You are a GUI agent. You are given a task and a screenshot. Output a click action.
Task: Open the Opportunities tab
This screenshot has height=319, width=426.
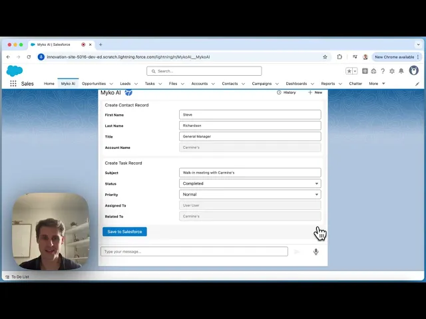tap(94, 84)
